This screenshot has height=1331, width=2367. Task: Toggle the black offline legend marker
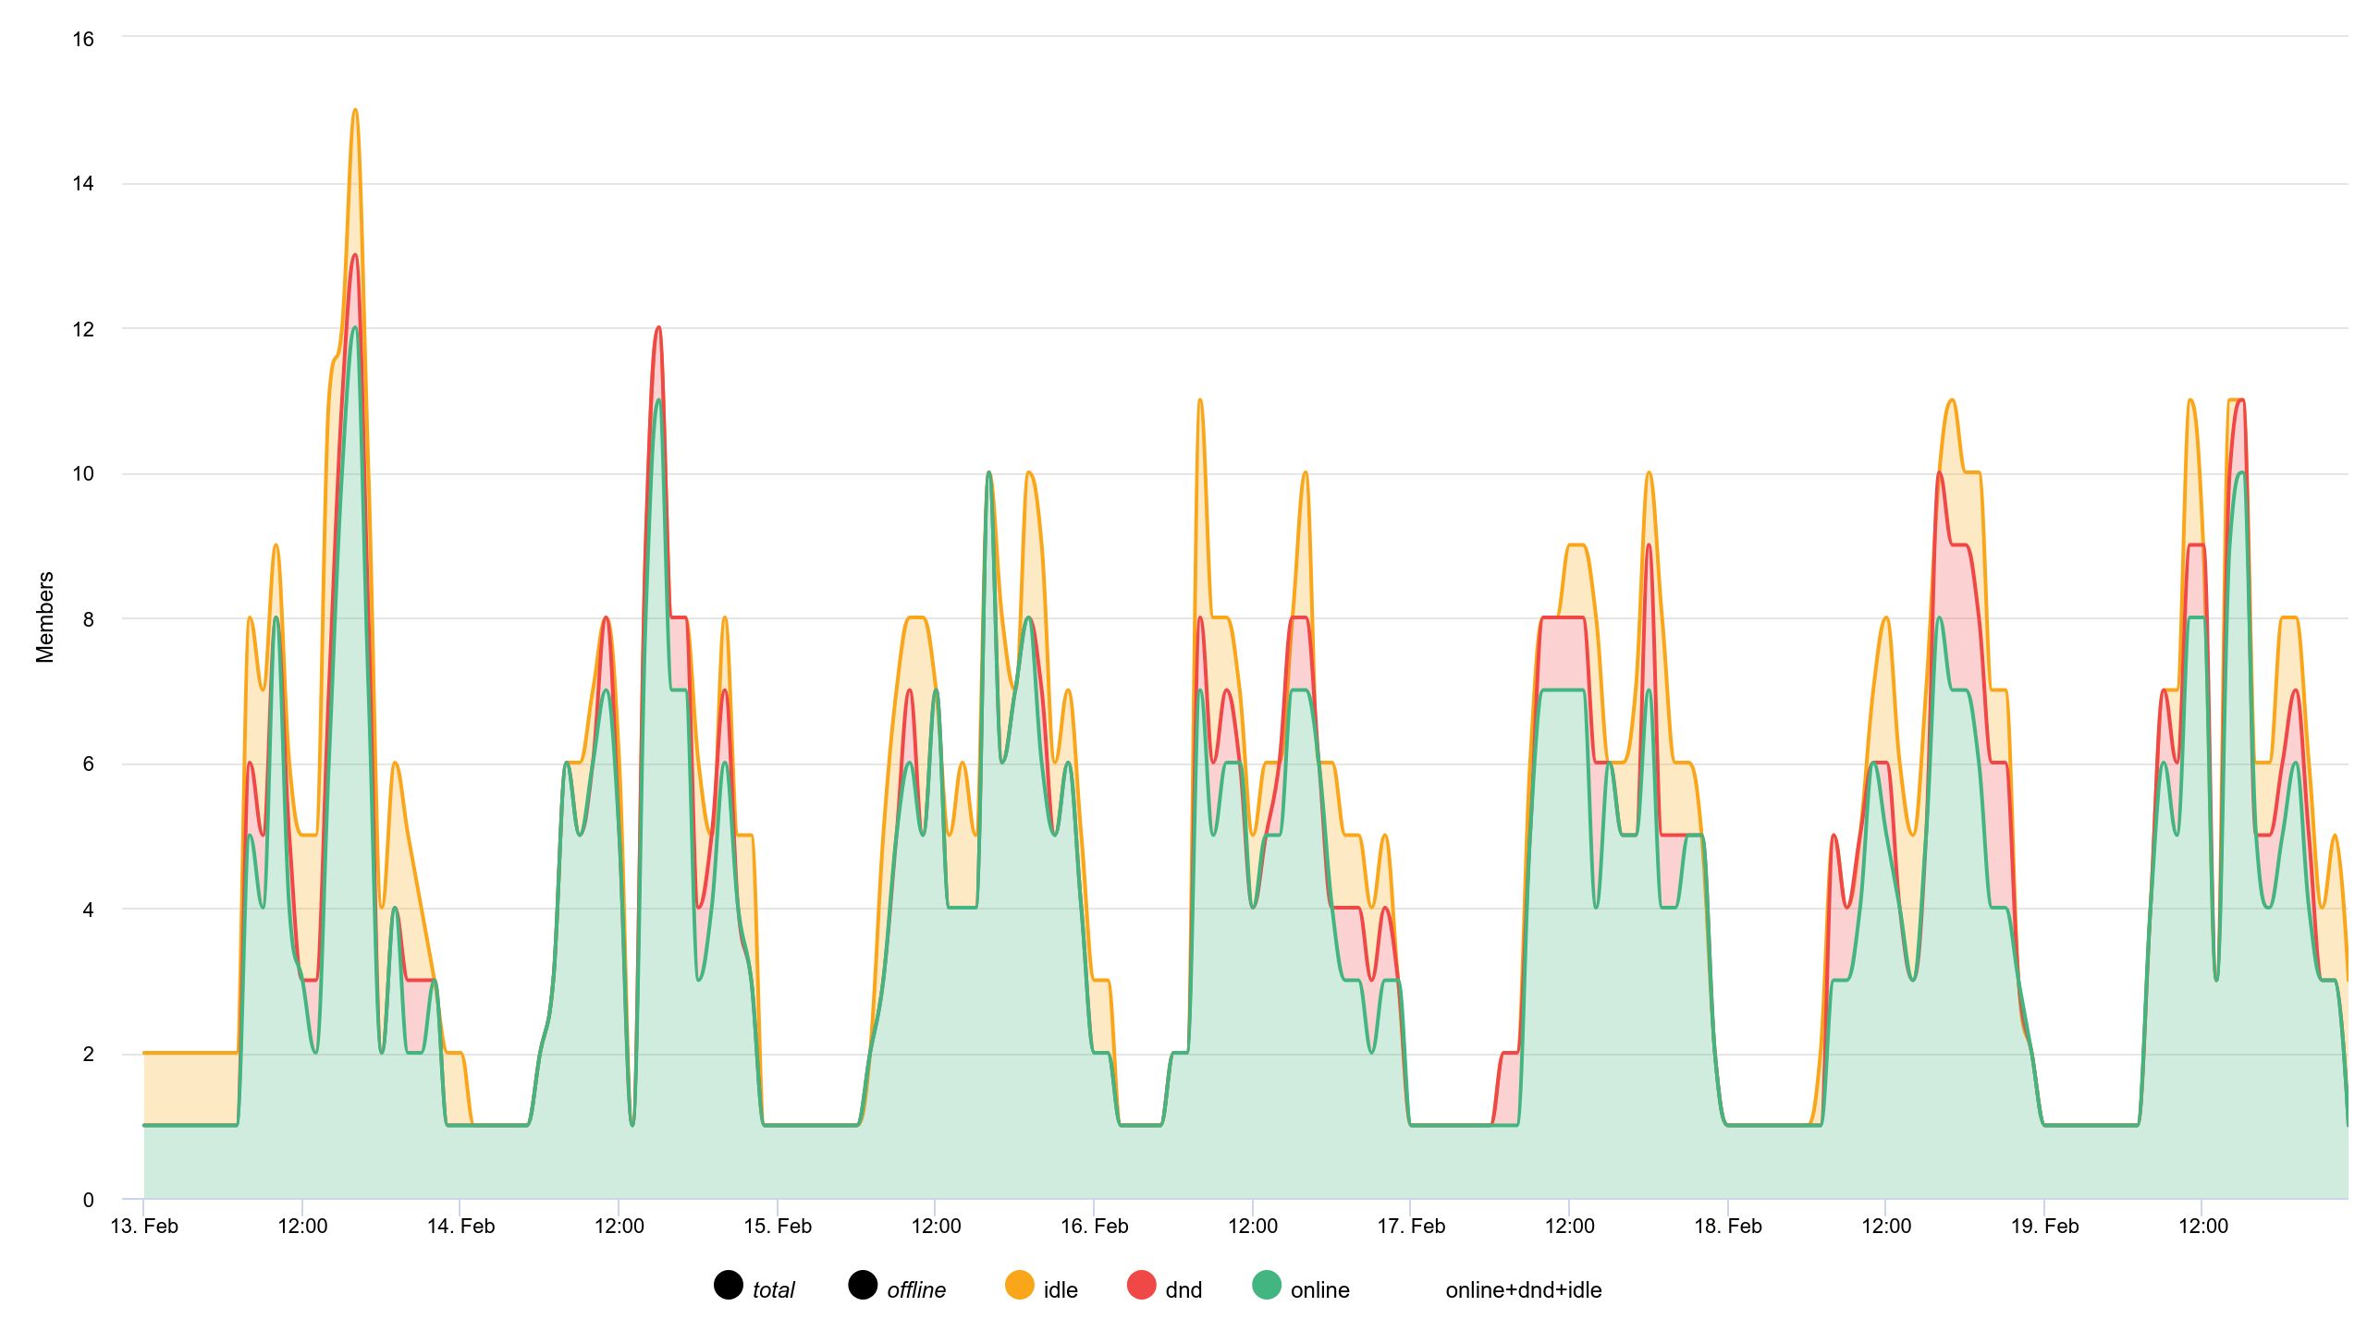pos(863,1285)
